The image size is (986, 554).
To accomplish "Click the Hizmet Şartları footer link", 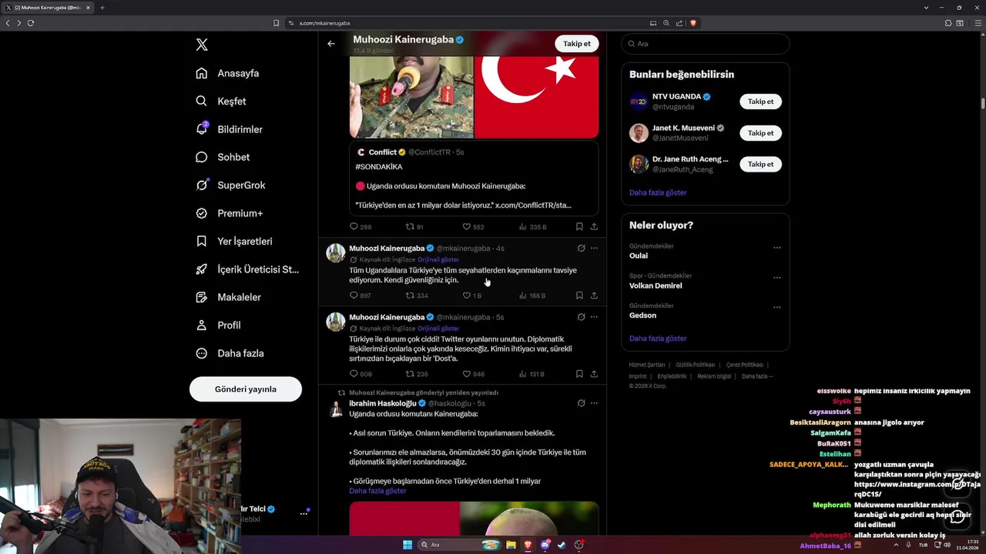I will point(646,365).
